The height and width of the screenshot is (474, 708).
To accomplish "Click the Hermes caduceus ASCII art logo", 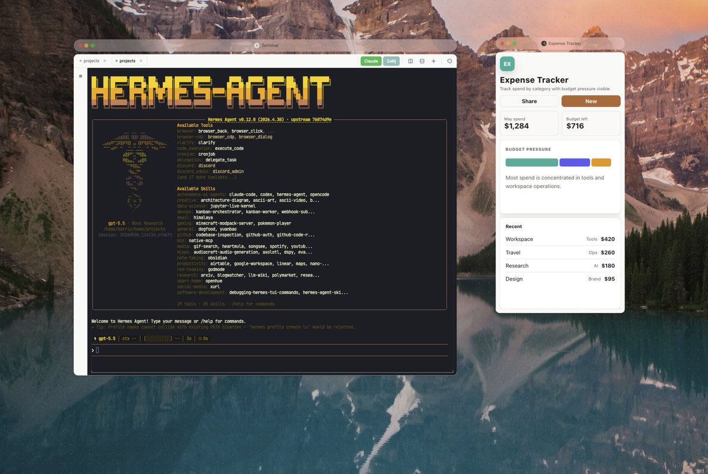I will 135,171.
